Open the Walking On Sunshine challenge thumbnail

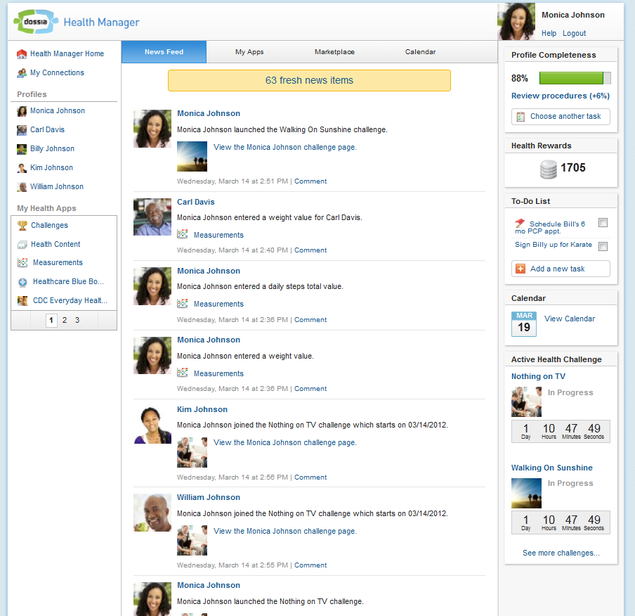[526, 493]
